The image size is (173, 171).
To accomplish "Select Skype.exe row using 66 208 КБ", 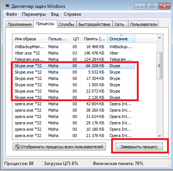I will click(74, 66).
